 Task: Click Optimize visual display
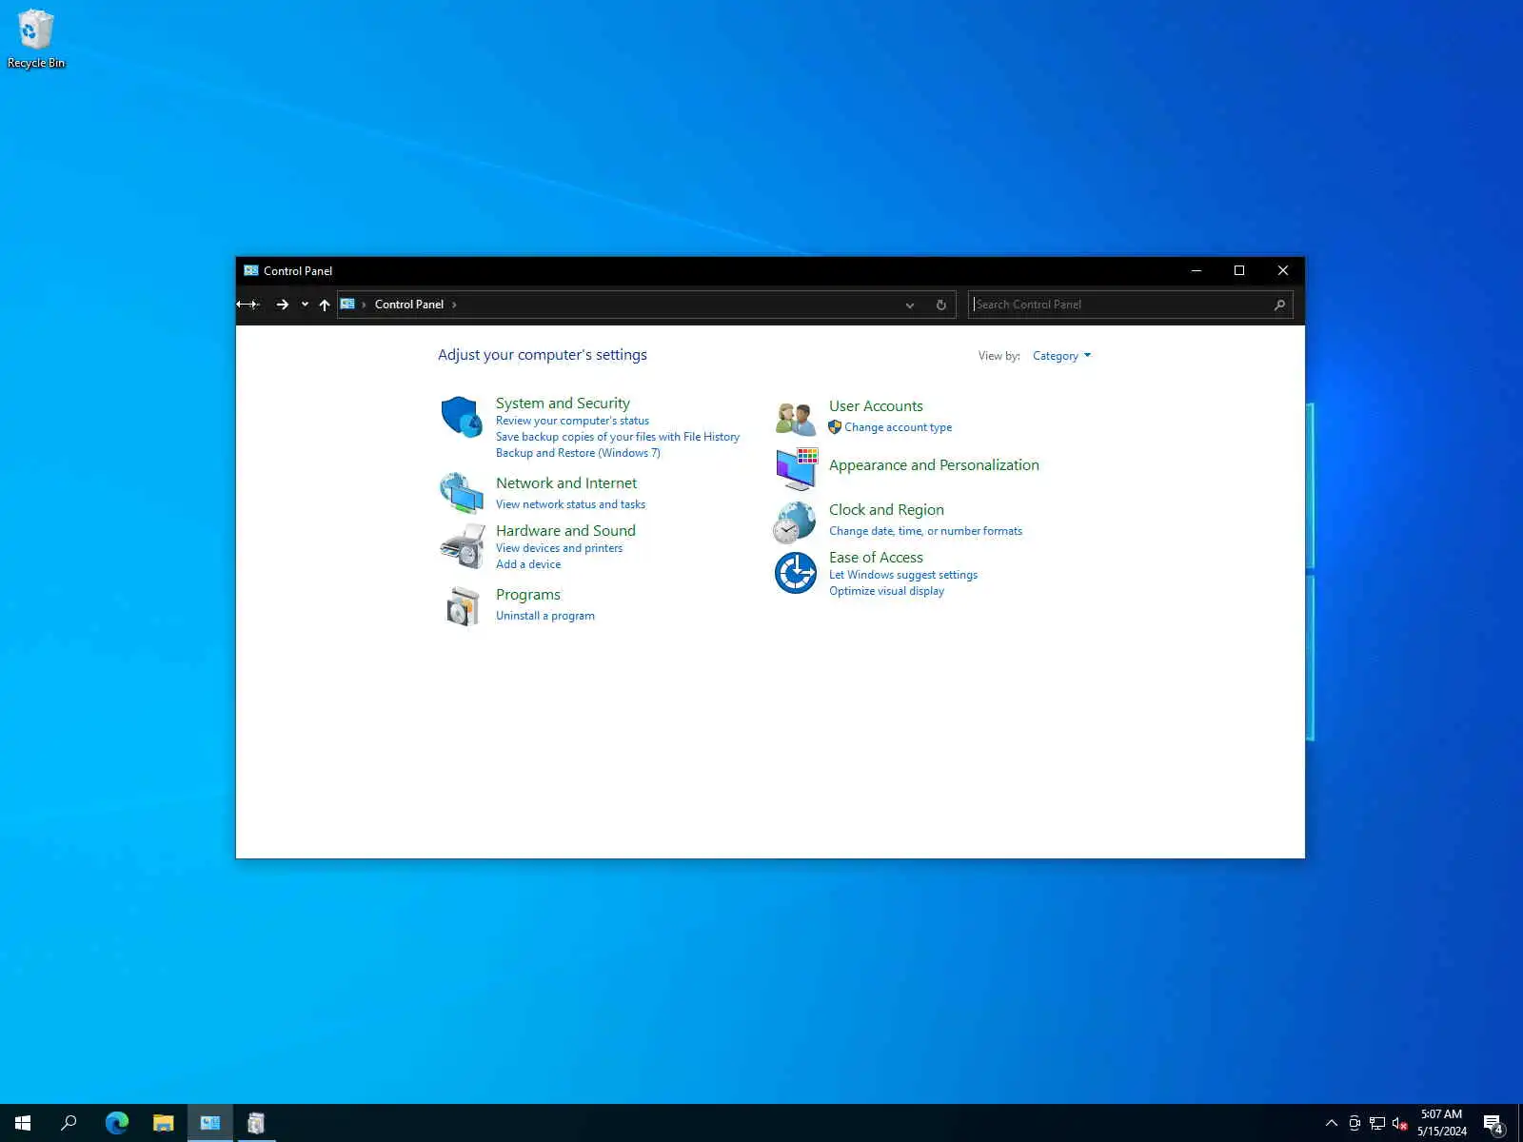point(886,591)
